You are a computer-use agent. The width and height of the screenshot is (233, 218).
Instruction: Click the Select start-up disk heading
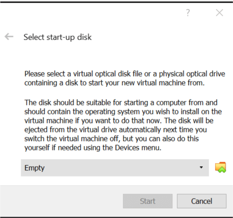pyautogui.click(x=58, y=37)
